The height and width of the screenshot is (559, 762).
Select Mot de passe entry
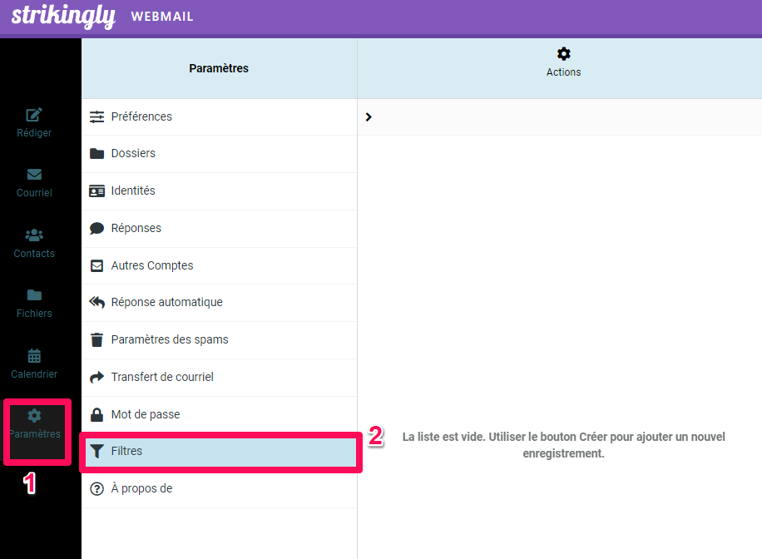pos(219,414)
